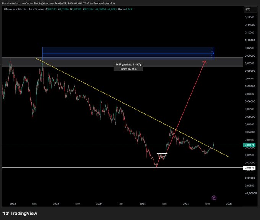This screenshot has height=220, width=260.
Task: Click the 0,08000 price axis label
Action: coord(250,71)
